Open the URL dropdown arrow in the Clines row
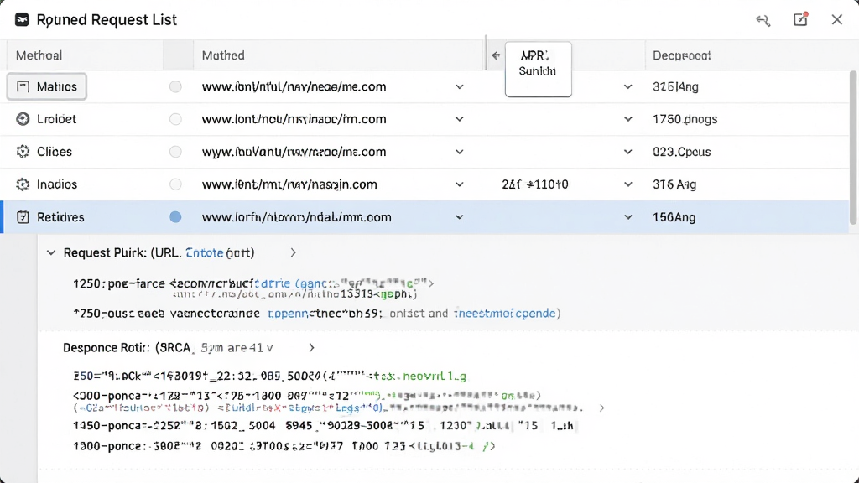Image resolution: width=859 pixels, height=483 pixels. click(460, 152)
